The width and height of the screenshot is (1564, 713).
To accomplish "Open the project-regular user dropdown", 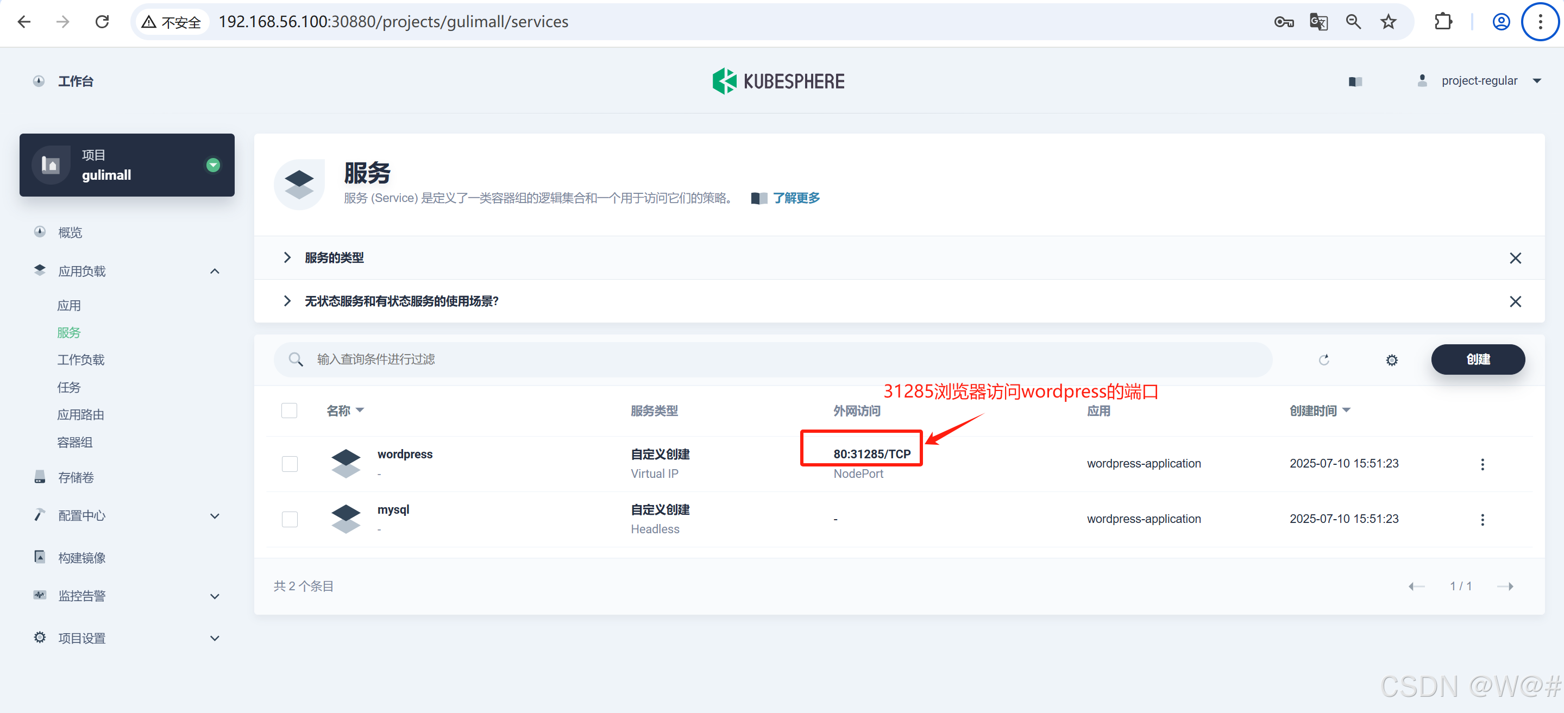I will (x=1479, y=81).
